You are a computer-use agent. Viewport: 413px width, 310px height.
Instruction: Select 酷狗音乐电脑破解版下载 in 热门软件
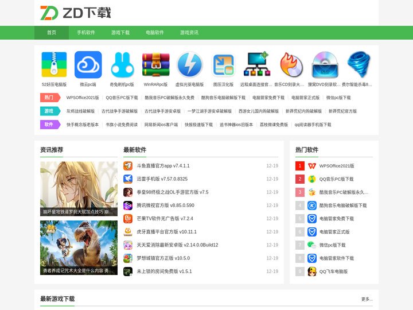[343, 206]
